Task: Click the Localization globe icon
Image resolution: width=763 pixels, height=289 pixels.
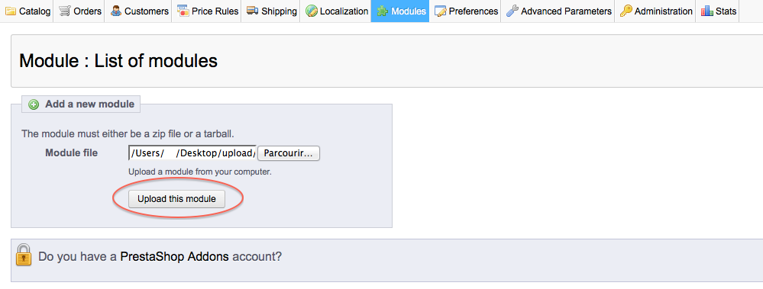Action: (x=312, y=11)
